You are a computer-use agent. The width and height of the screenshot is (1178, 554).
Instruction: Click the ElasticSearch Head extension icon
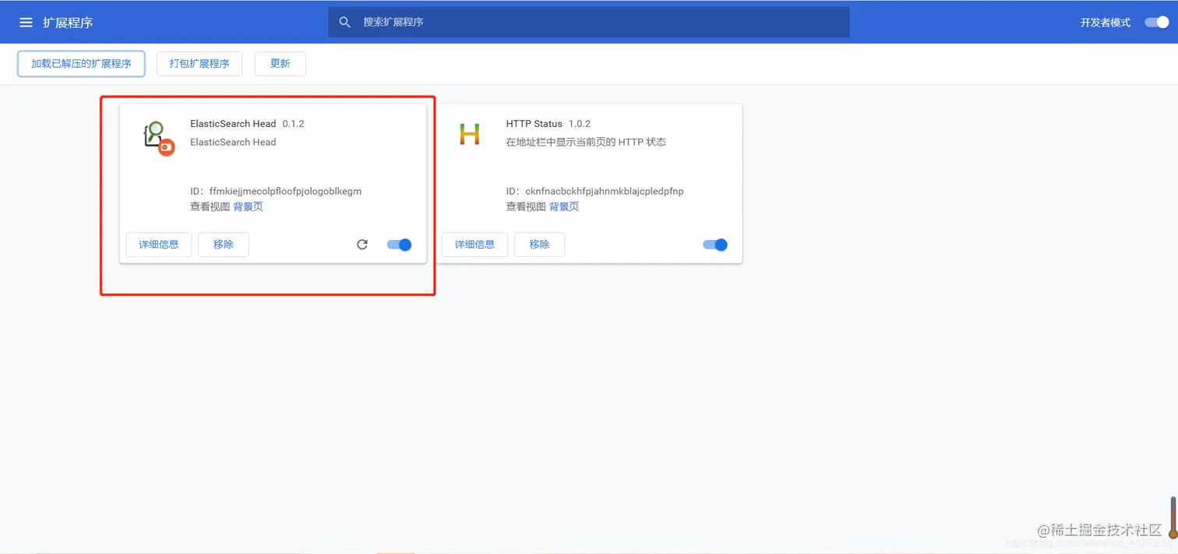coord(159,139)
